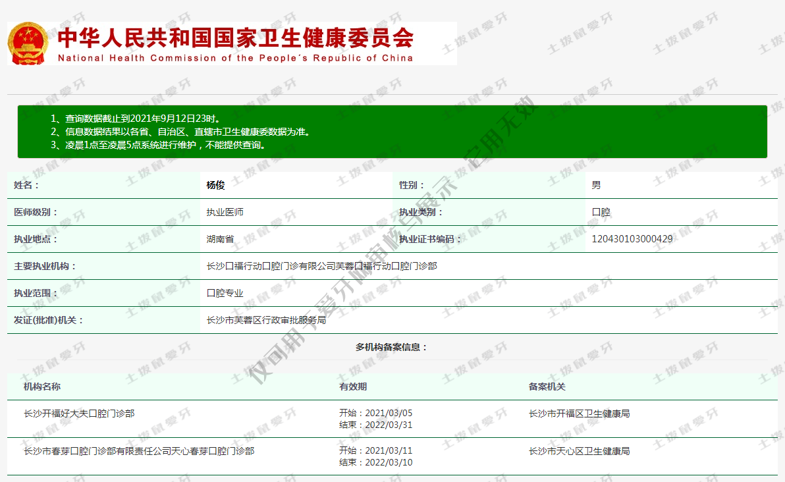Click the gender value 男
785x482 pixels.
(596, 186)
